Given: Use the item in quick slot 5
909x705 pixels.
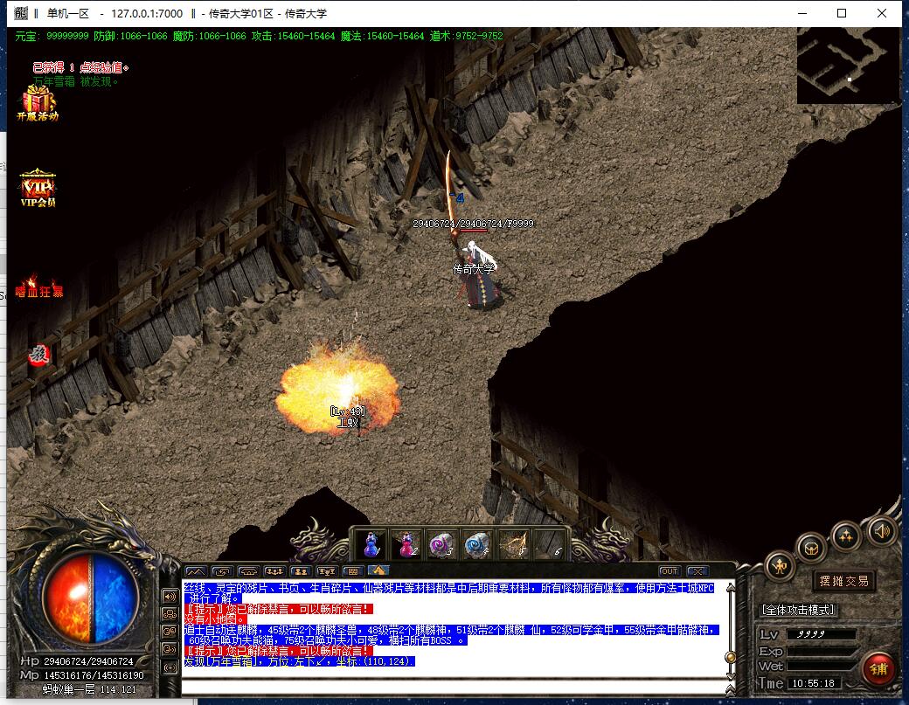Looking at the screenshot, I should [512, 545].
